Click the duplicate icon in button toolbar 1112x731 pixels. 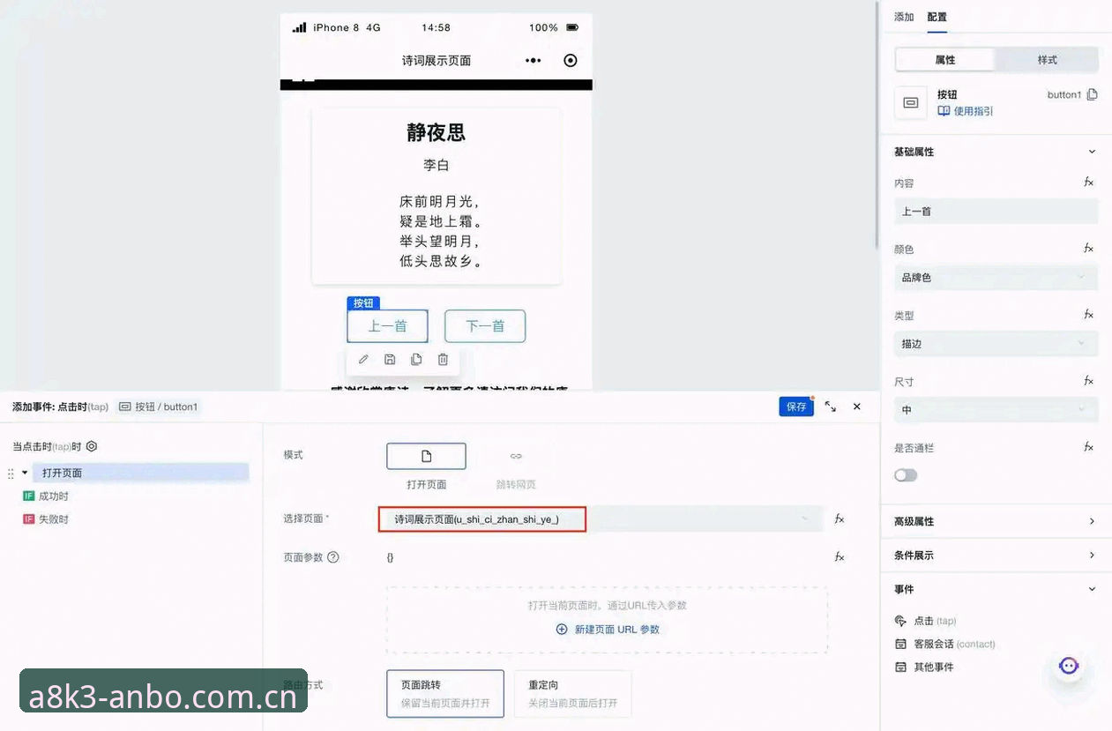pyautogui.click(x=416, y=359)
